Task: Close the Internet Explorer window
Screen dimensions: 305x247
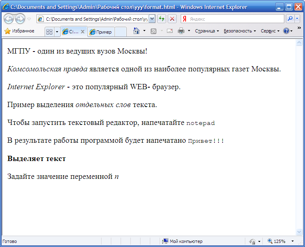Action: pos(298,7)
